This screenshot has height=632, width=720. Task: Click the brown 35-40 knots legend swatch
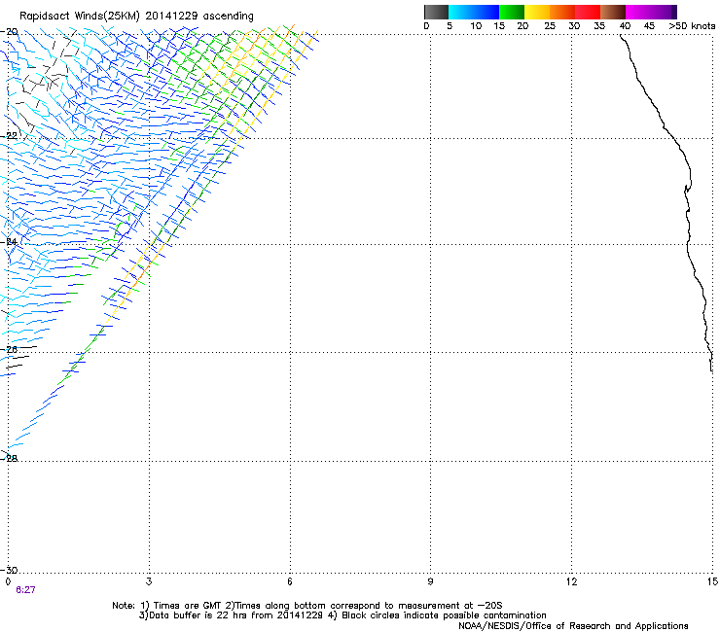(613, 12)
